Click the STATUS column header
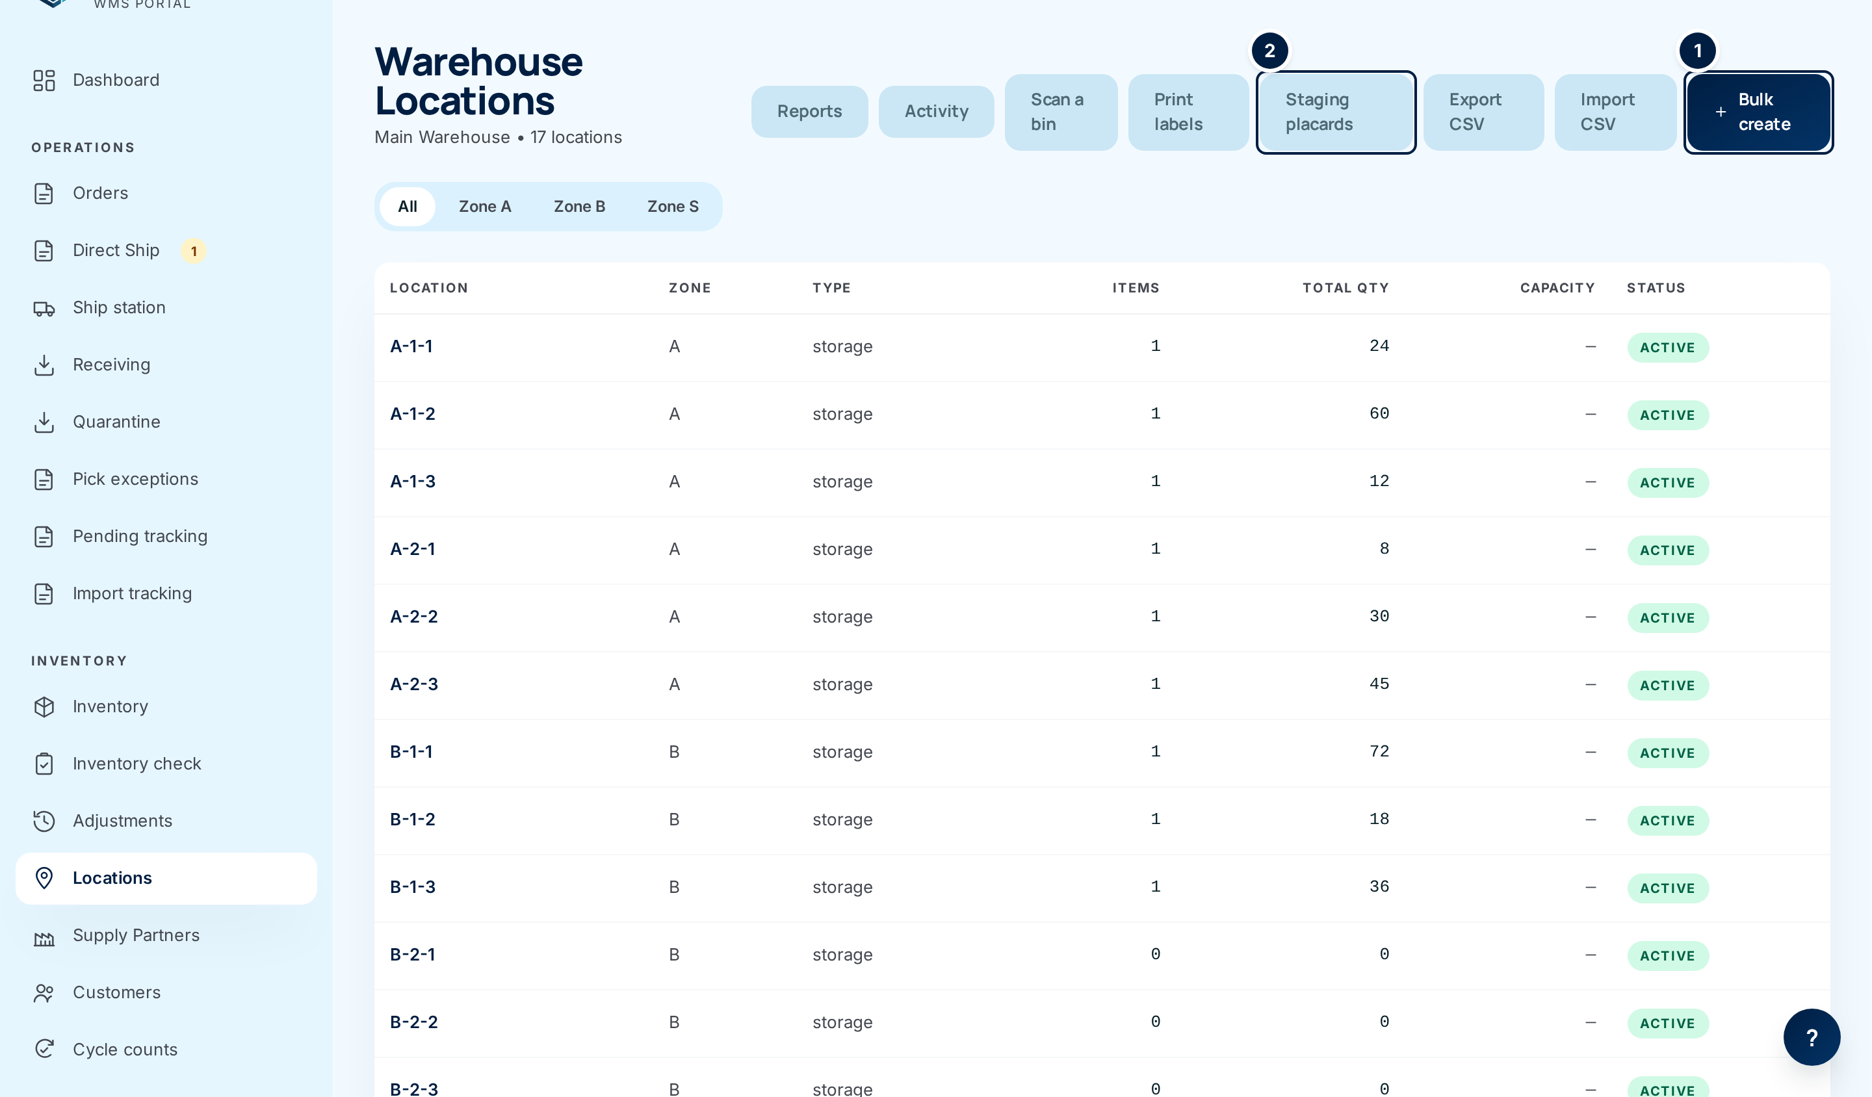Screen dimensions: 1872x1097 coord(1656,288)
